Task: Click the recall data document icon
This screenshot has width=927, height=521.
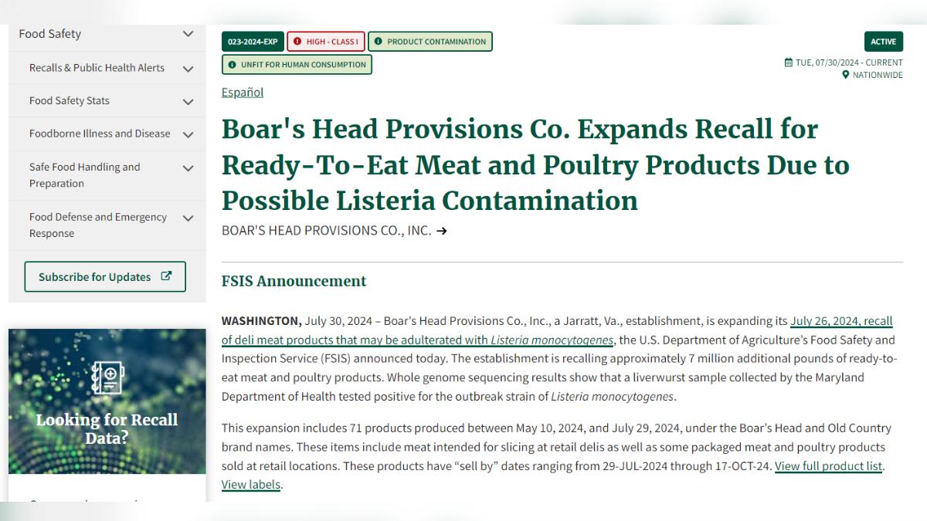Action: [x=107, y=377]
